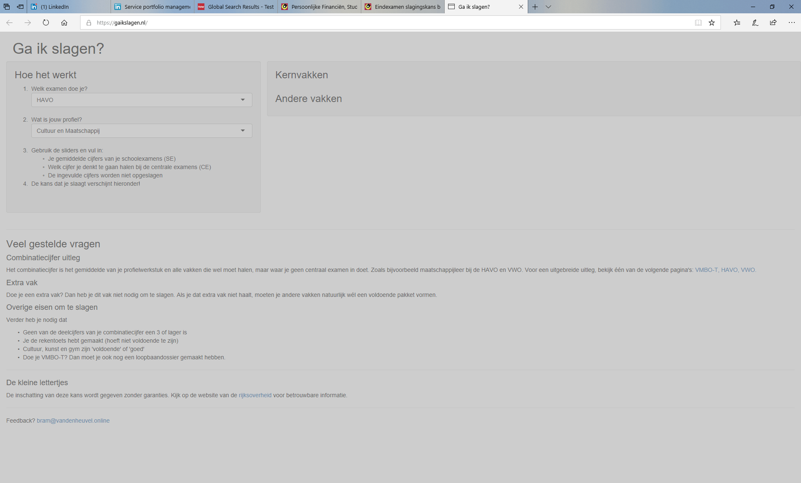Open the new tab plus button
Screen dimensions: 801x483
535,7
